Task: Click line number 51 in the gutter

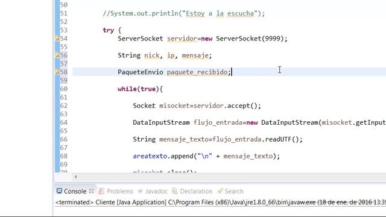Action: [64, 13]
